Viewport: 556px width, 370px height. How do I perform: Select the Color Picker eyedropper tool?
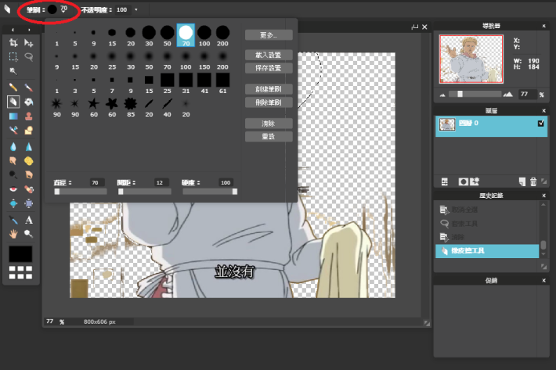click(x=13, y=220)
